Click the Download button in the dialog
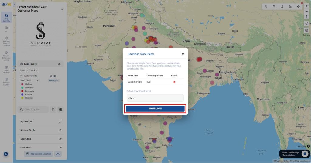The width and height of the screenshot is (311, 163). (x=155, y=109)
